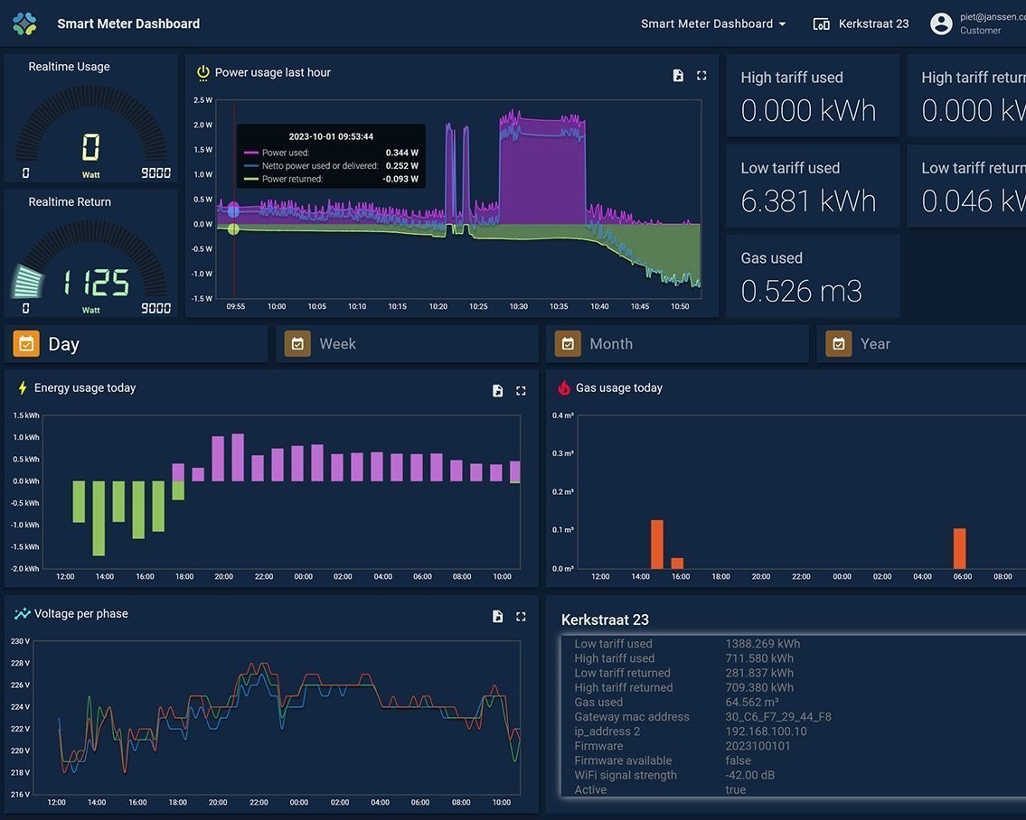This screenshot has height=820, width=1026.
Task: Click the smart meter icon beside Kerkstraat 23
Action: (x=821, y=23)
